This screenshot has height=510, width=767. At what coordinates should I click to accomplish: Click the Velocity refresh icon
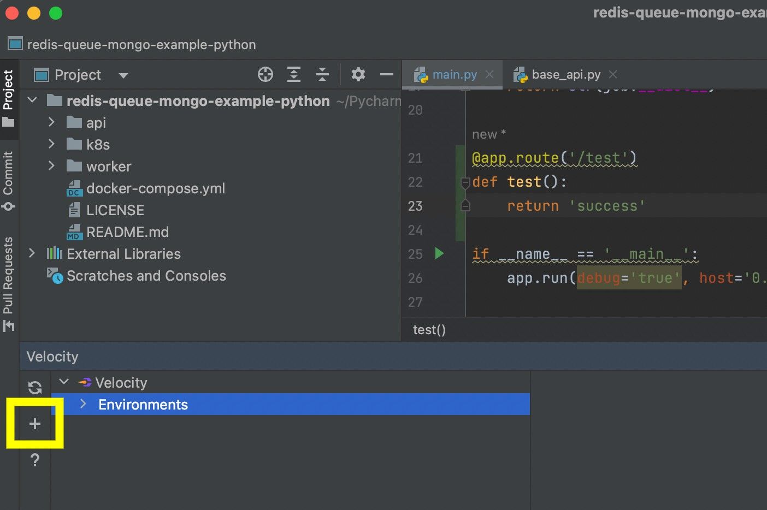(35, 388)
